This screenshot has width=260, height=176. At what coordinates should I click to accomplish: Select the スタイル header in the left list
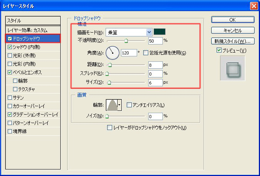click(x=33, y=21)
